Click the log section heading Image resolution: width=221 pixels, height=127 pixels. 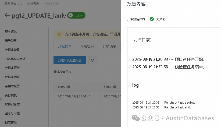(x=135, y=85)
